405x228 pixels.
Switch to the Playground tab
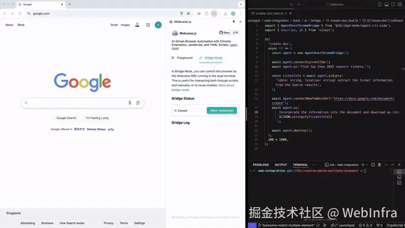(182, 58)
